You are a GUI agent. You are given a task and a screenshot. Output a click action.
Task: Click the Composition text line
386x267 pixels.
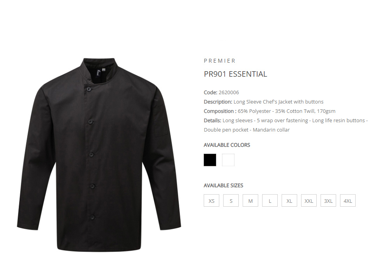270,111
